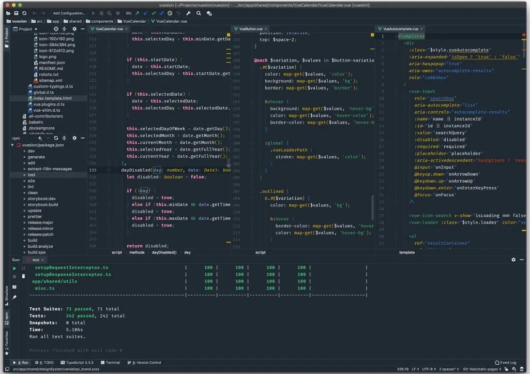Viewport: 530px width, 374px height.
Task: Select build:analyze npm script
Action: [x=40, y=247]
